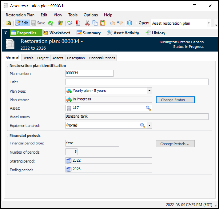Click the Cut scissors icon in toolbar
The width and height of the screenshot is (219, 209).
tap(87, 23)
